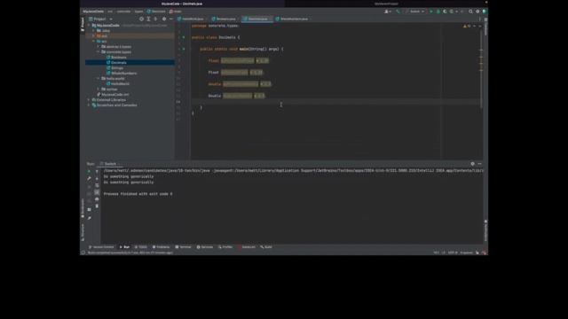Click the JetBrains Toolbox icon in toolbar
Screen dimensions: 568x319
(485, 12)
